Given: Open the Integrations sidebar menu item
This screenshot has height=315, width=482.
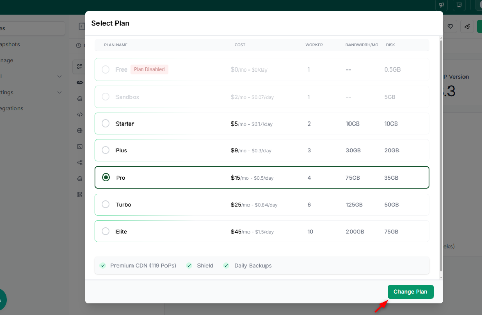Looking at the screenshot, I should tap(11, 108).
